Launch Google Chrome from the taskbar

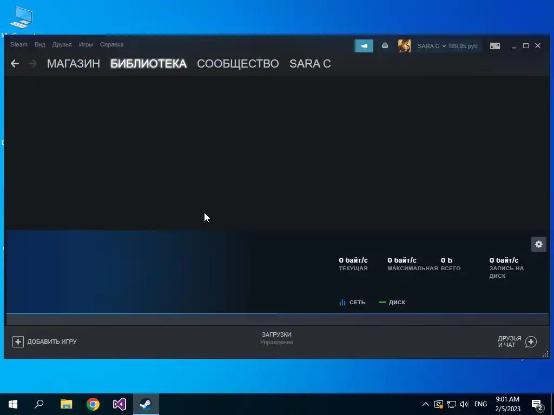93,404
